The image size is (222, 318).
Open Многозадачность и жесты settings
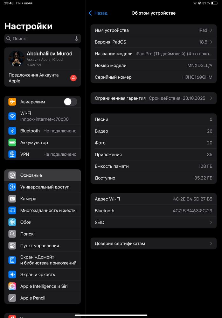pyautogui.click(x=43, y=210)
